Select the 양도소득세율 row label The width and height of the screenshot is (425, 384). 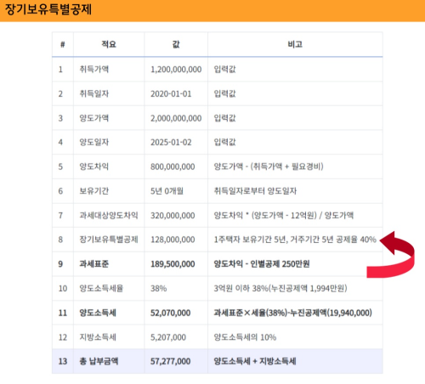(101, 288)
